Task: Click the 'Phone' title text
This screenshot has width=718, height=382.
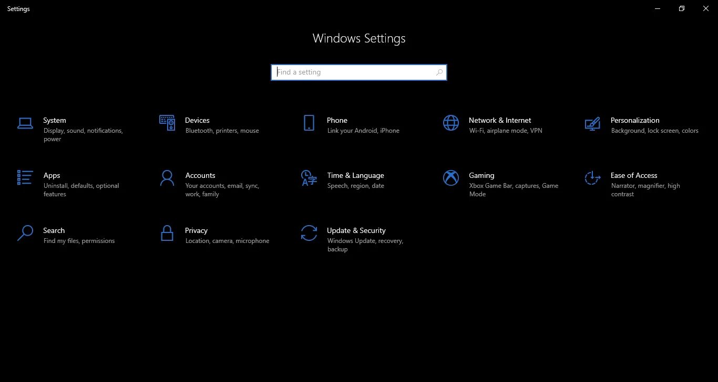Action: [x=337, y=120]
